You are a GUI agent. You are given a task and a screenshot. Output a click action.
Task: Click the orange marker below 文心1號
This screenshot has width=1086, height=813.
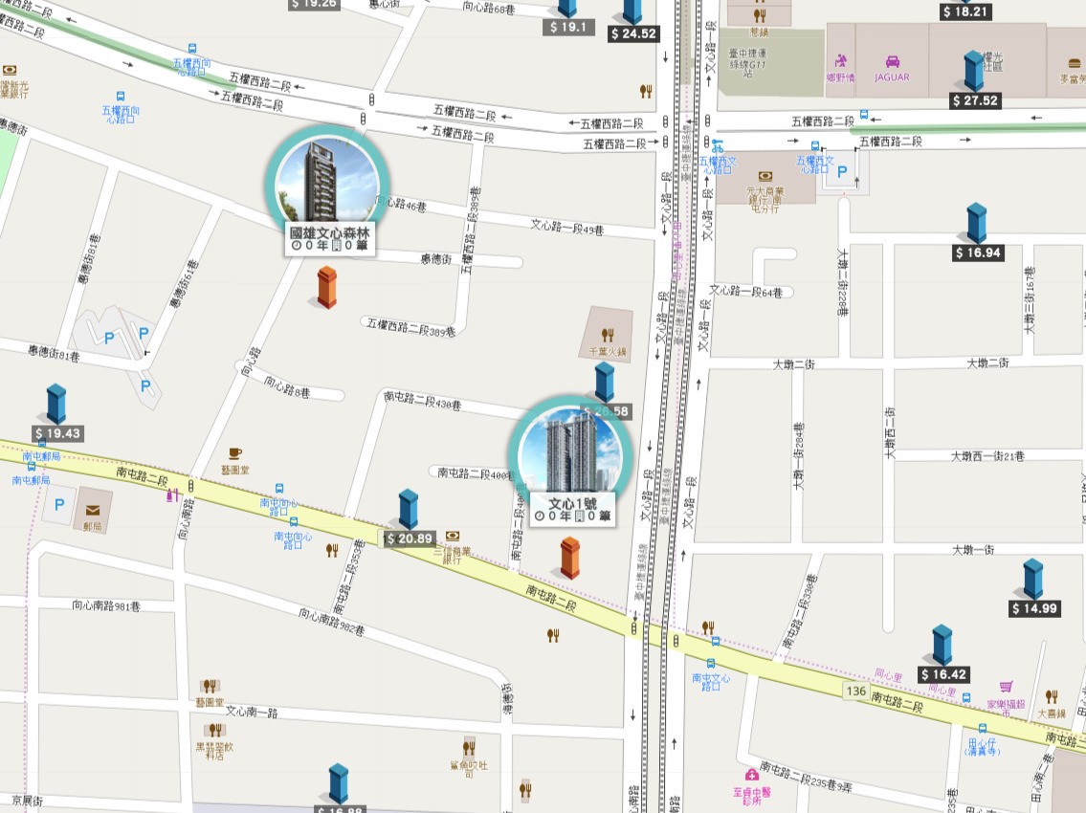point(570,559)
